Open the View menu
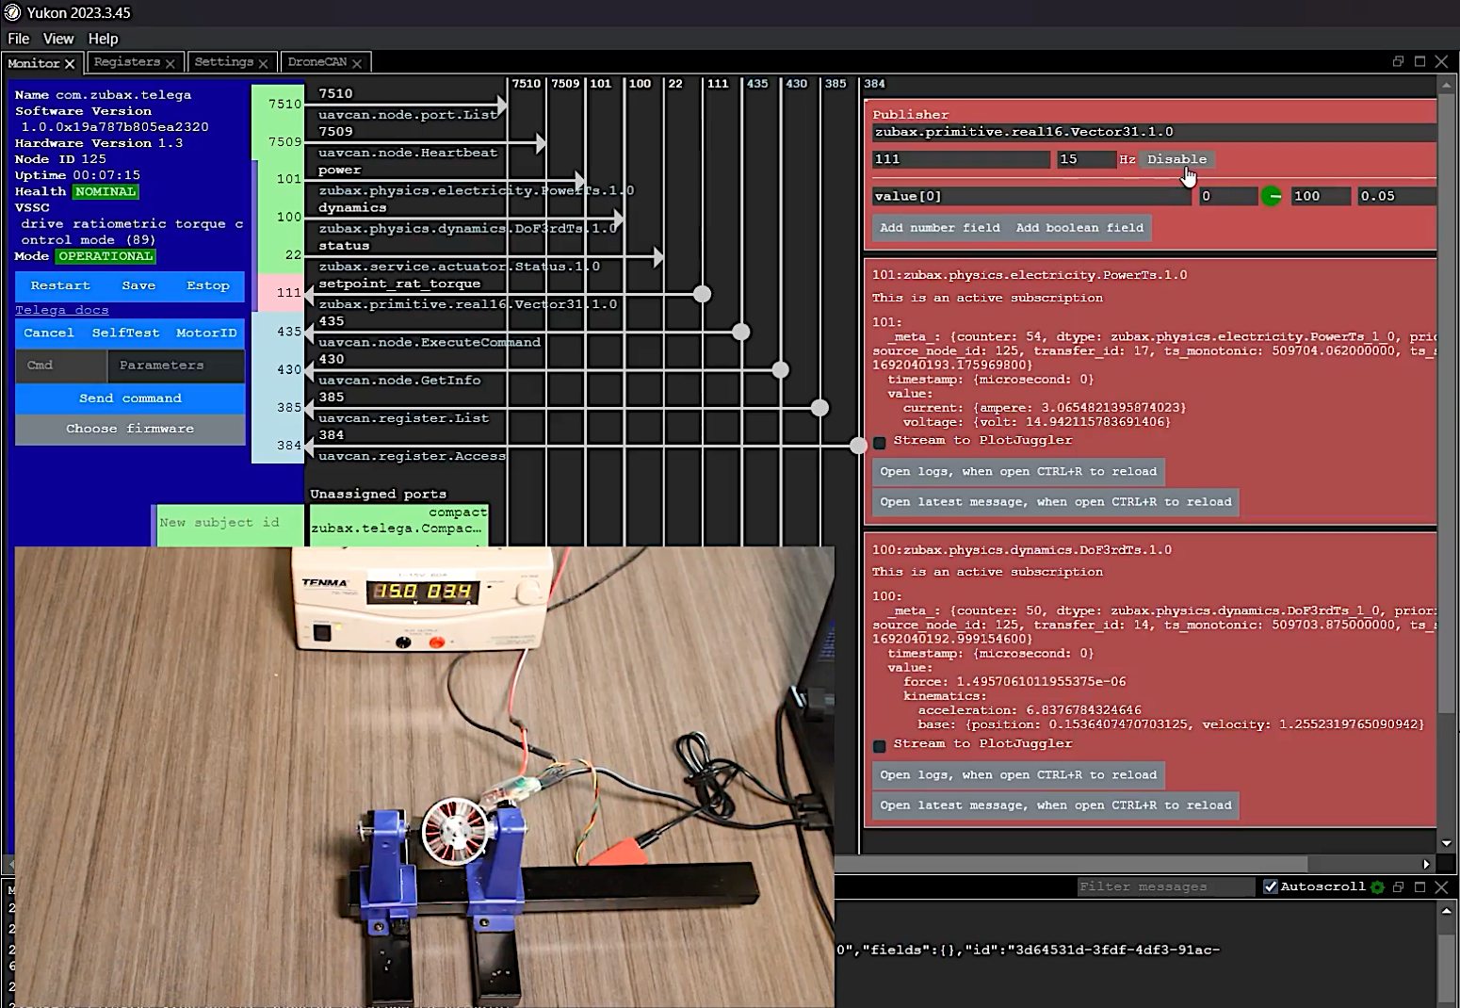 (x=57, y=39)
